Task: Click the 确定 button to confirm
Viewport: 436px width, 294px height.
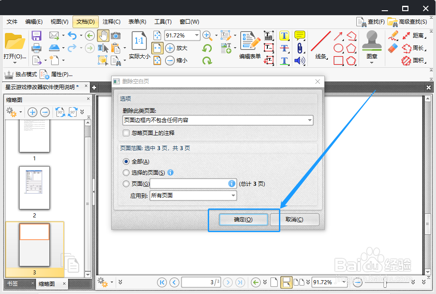Action: 244,219
